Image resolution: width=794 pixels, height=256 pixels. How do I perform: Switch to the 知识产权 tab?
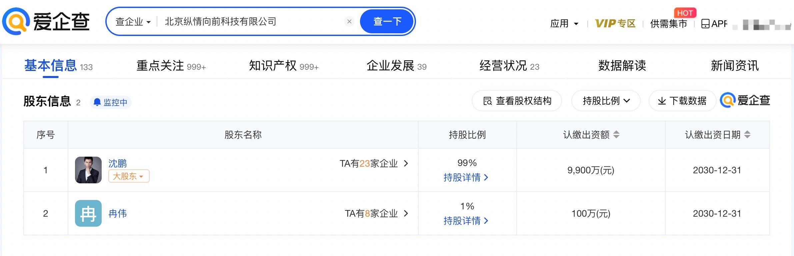(283, 66)
